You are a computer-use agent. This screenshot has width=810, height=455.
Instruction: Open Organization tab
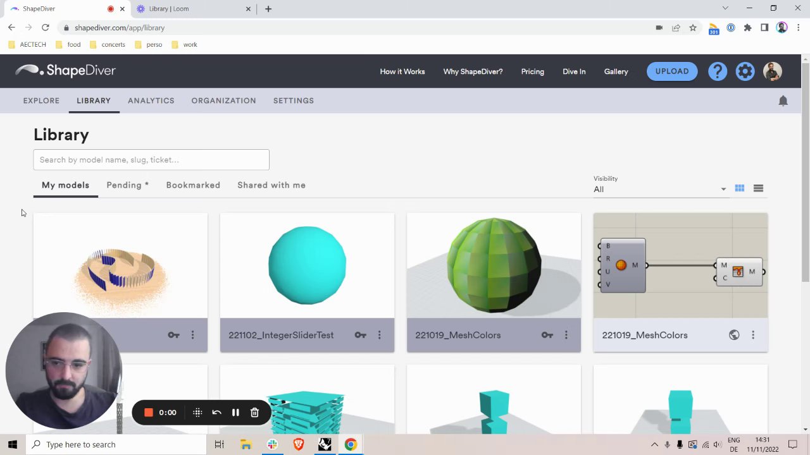coord(223,100)
